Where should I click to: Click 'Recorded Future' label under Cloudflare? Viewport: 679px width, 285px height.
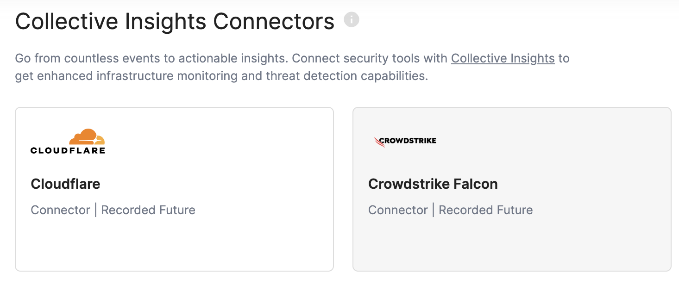click(148, 210)
